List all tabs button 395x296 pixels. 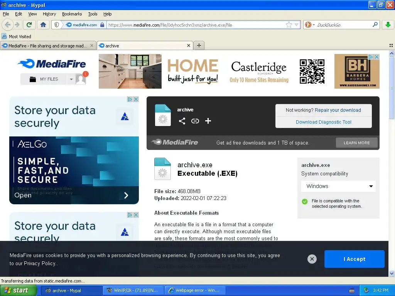(x=391, y=45)
